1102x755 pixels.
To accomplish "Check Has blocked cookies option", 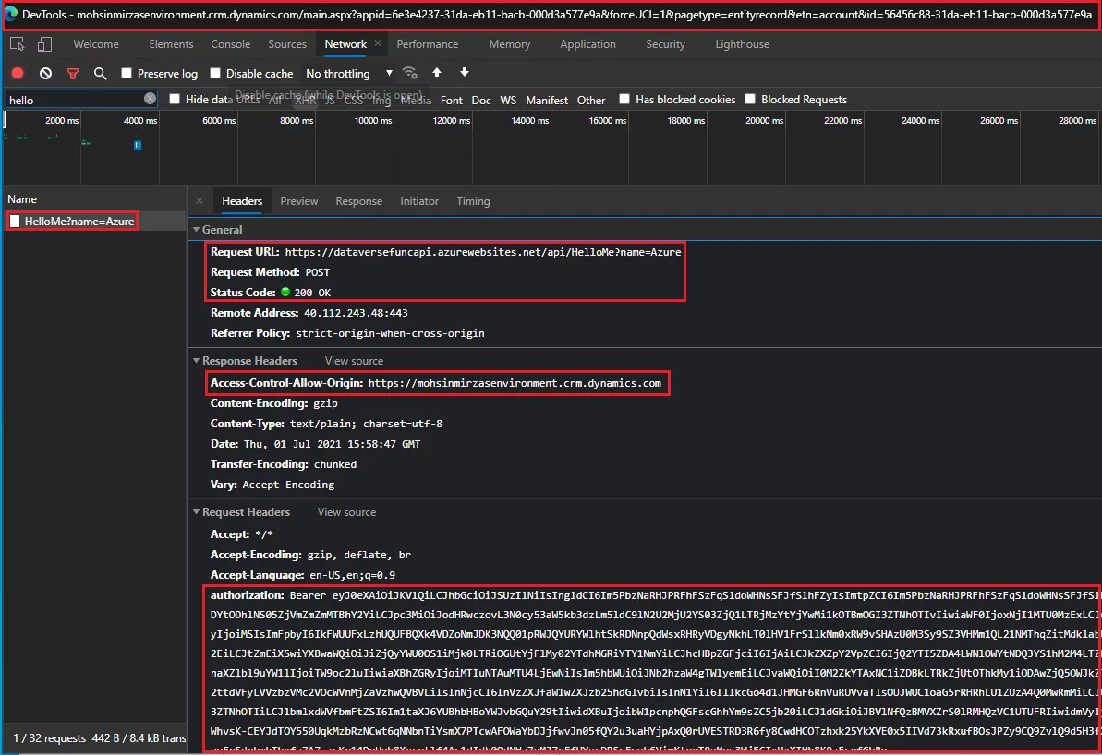I will click(624, 99).
